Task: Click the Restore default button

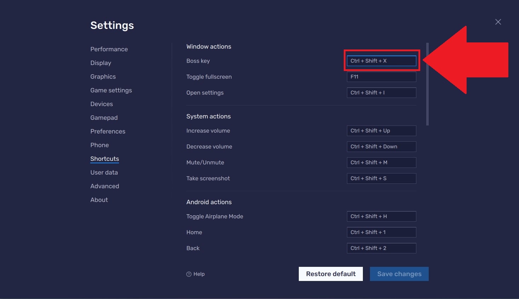Action: (x=331, y=274)
